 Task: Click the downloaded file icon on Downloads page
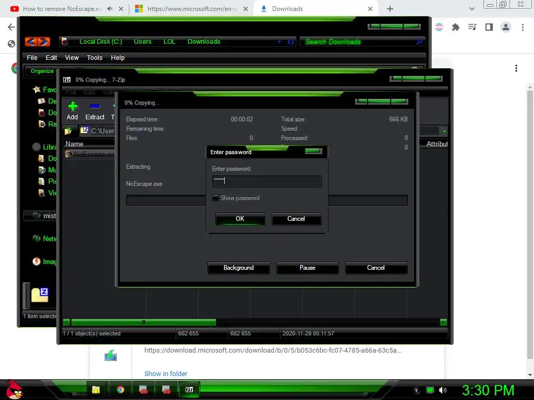tap(111, 355)
